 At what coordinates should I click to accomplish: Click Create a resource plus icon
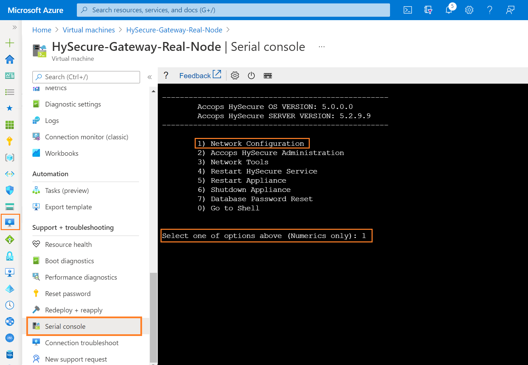(x=10, y=43)
